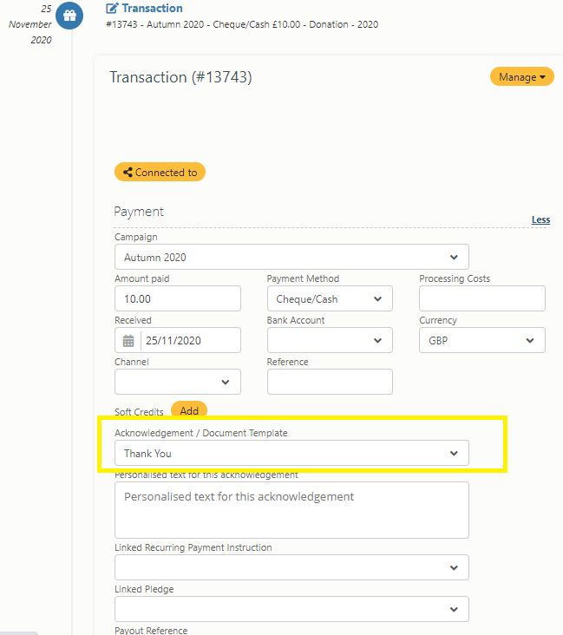Click the Add soft credits button
The image size is (563, 635).
click(189, 409)
